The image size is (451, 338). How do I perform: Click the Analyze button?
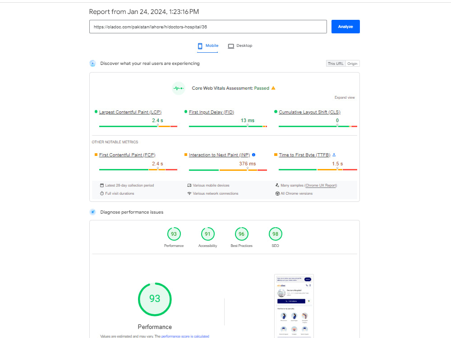click(345, 27)
